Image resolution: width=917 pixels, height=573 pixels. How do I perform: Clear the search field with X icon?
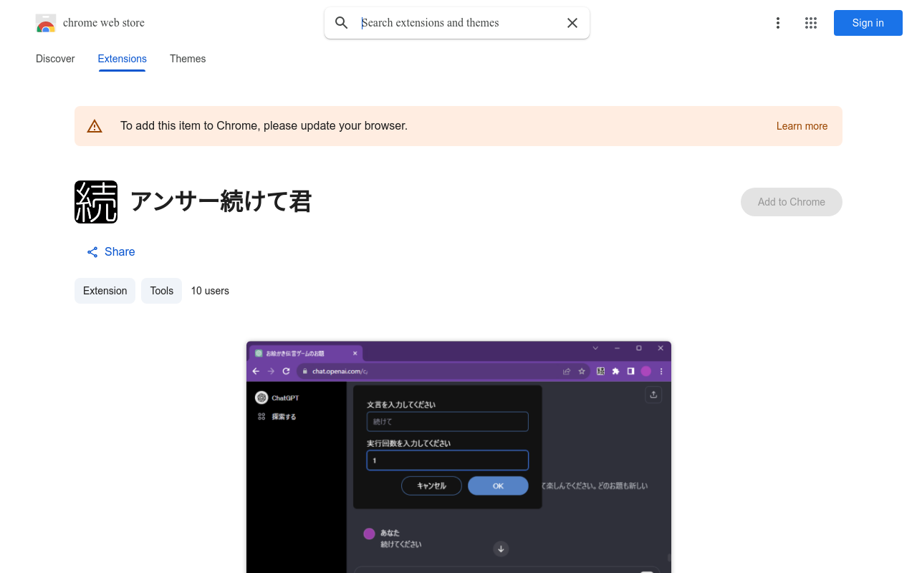(572, 23)
